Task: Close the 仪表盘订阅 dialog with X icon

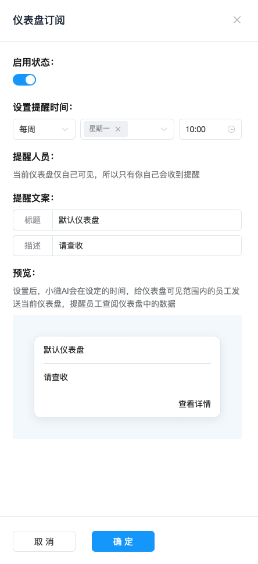Action: [x=237, y=20]
